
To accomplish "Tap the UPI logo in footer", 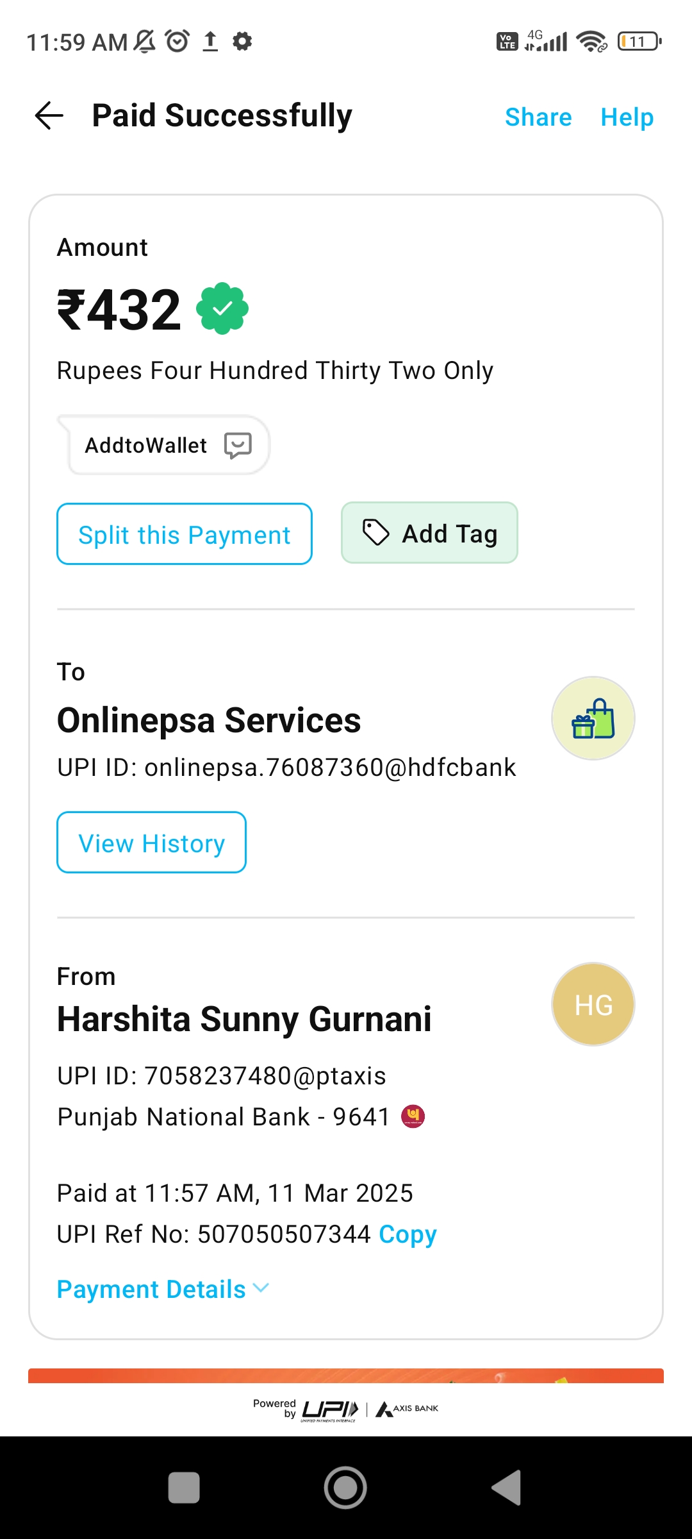I will pyautogui.click(x=329, y=1409).
